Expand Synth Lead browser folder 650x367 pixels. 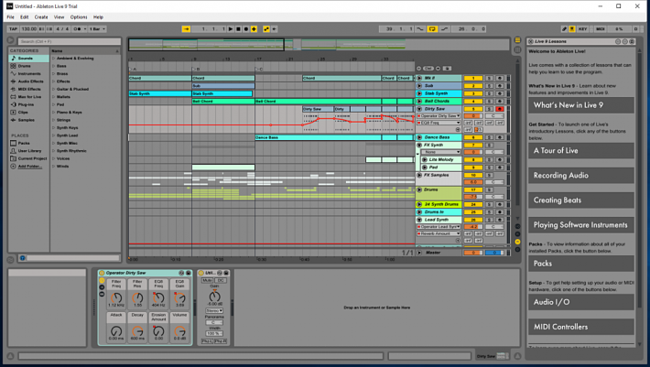coord(54,135)
